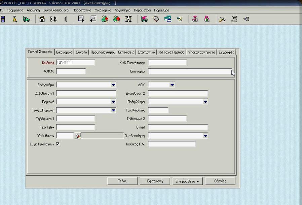
Task: Click the tree-list structure toolbar icon
Action: coord(54,19)
